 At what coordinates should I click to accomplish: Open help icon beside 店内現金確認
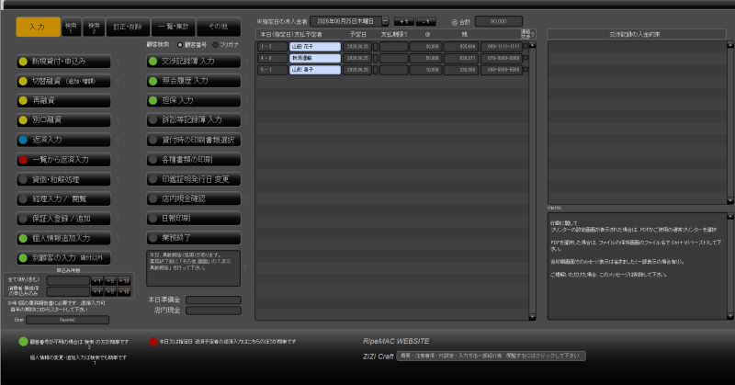247,198
